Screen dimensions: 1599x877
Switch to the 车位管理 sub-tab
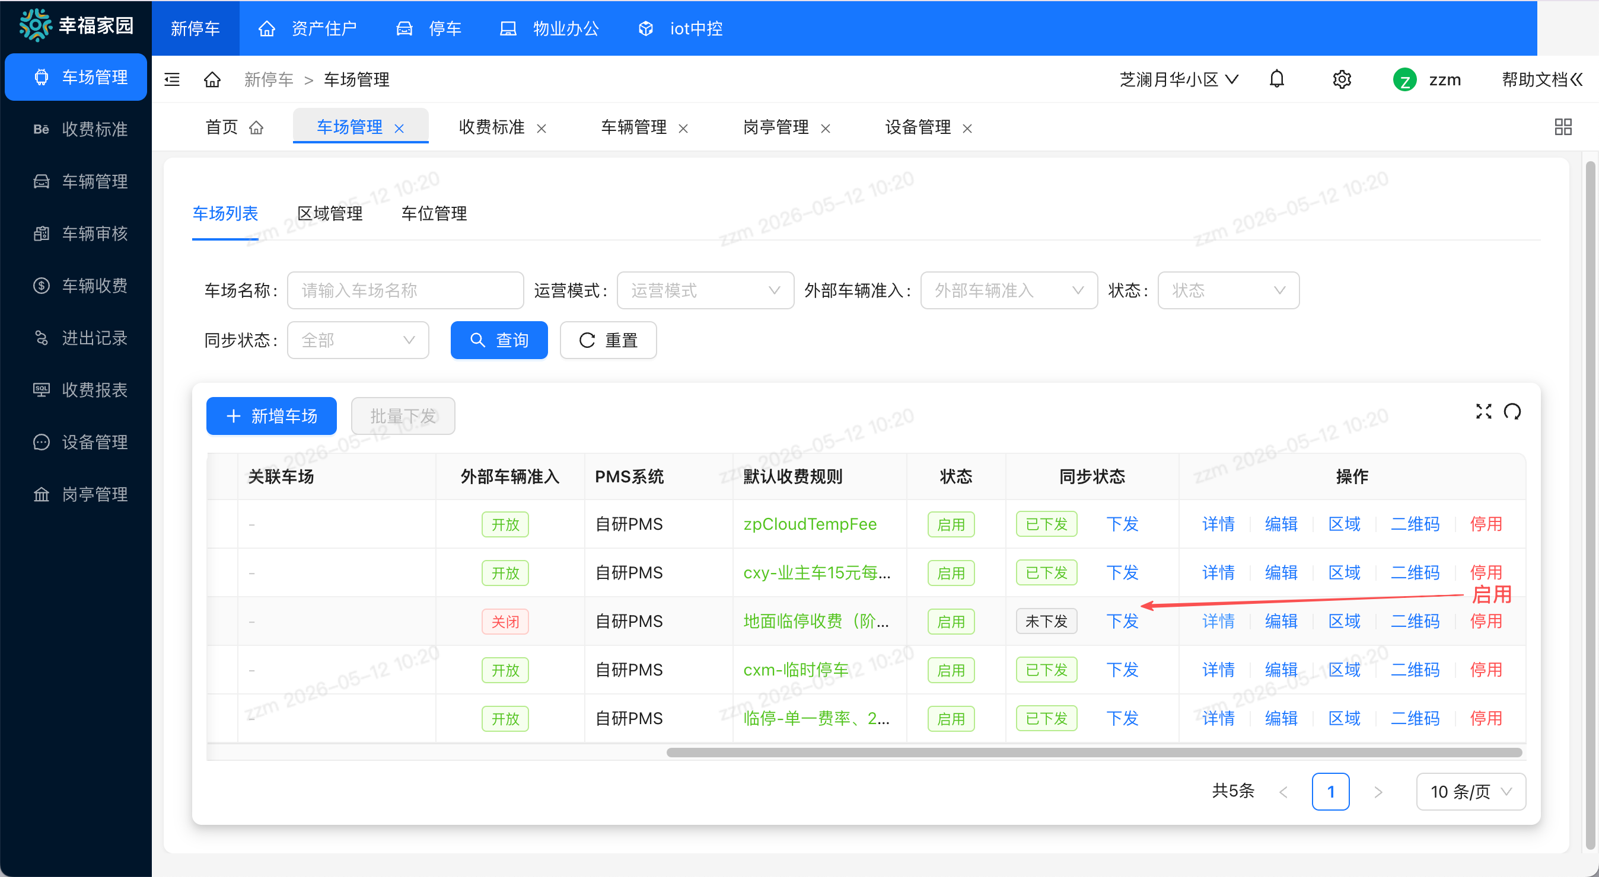tap(434, 213)
